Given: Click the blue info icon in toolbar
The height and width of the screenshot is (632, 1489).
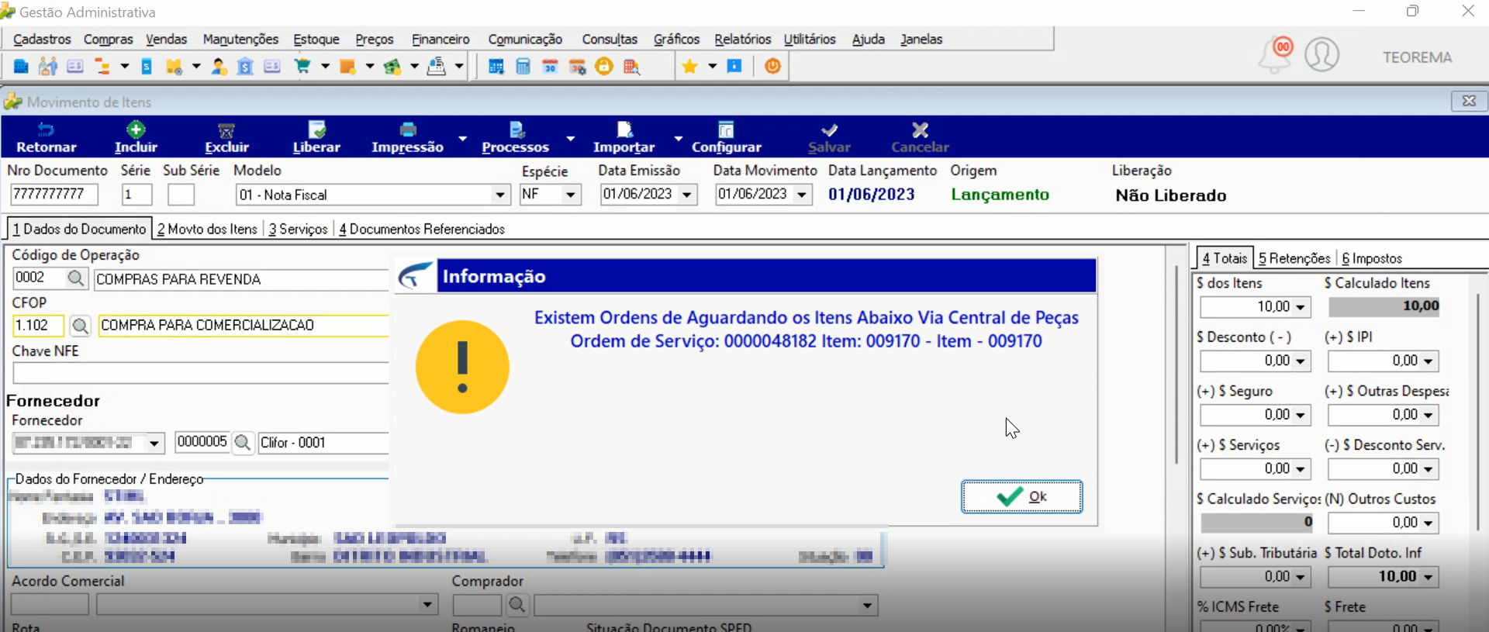Looking at the screenshot, I should [734, 66].
